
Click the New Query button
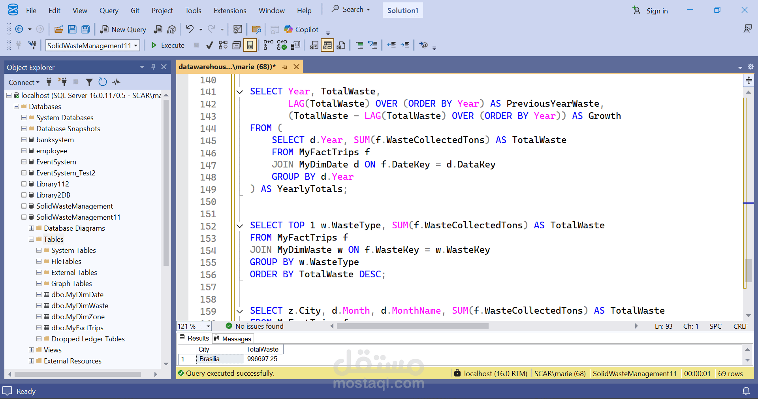[123, 29]
